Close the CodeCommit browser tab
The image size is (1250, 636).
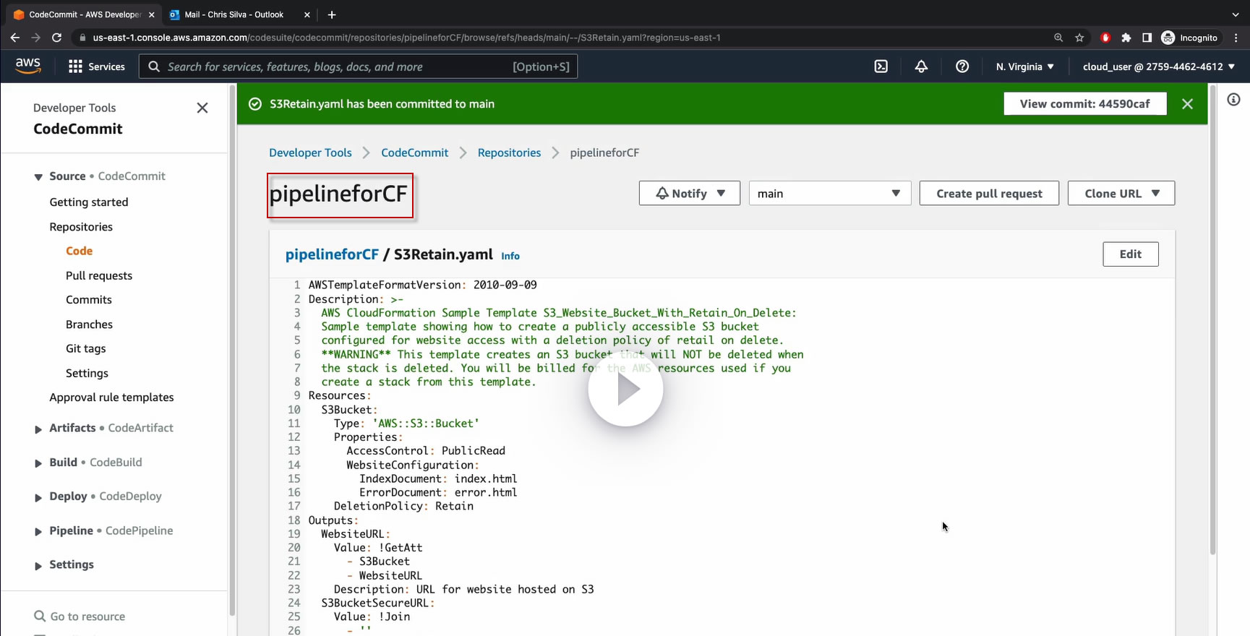click(x=151, y=14)
